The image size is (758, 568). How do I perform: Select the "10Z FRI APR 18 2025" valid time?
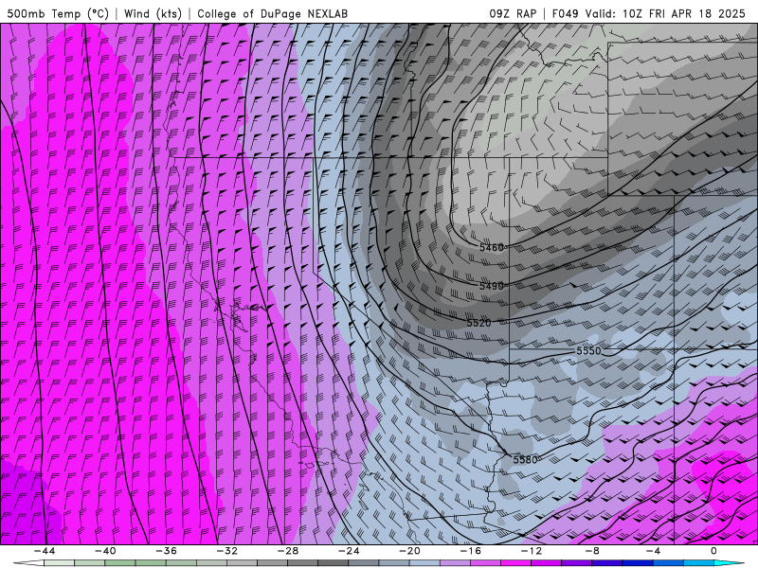coord(684,13)
